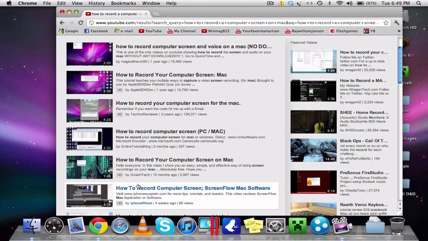Open Skype from the Dock

point(165,226)
